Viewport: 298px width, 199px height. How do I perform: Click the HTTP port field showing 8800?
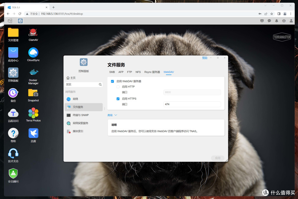click(192, 92)
